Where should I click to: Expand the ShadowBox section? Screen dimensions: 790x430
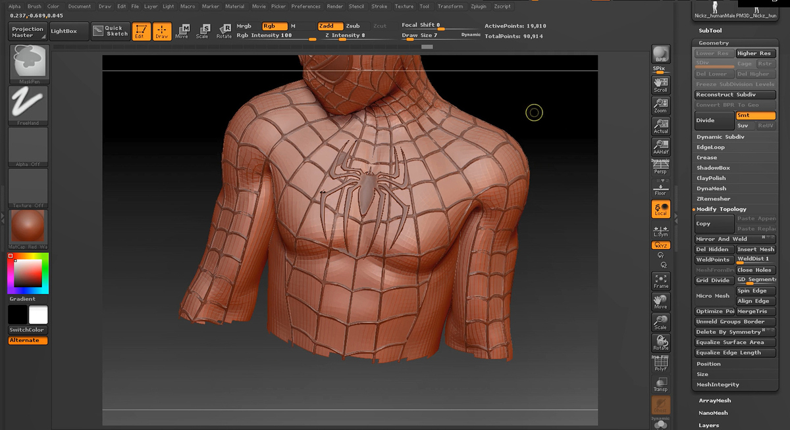[714, 168]
